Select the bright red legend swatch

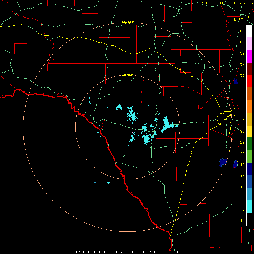249,81
